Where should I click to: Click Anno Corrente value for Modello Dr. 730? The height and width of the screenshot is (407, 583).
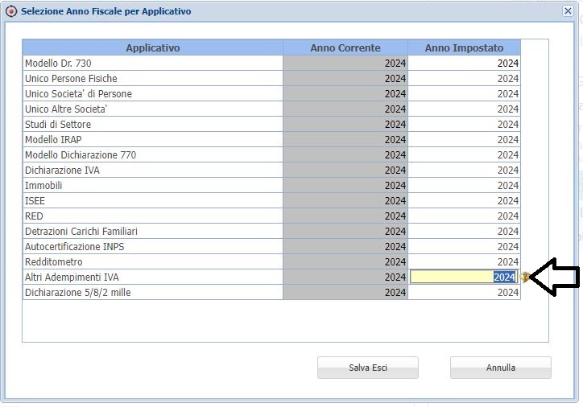[x=345, y=63]
